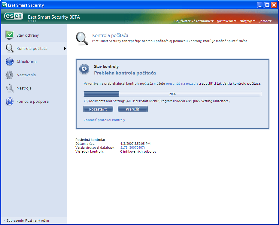Click the Kontrola počítača page heading
The image size is (279, 225).
[110, 35]
